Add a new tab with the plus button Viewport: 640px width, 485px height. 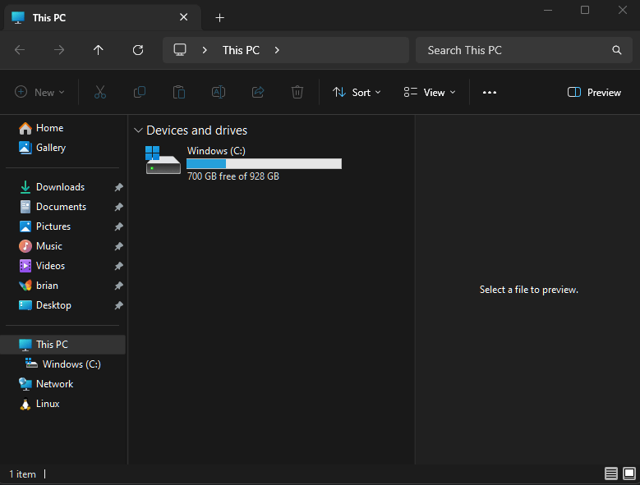click(219, 18)
